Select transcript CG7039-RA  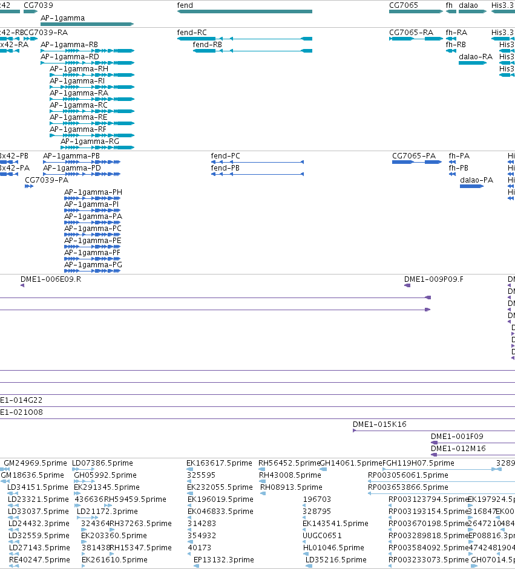pyautogui.click(x=30, y=39)
